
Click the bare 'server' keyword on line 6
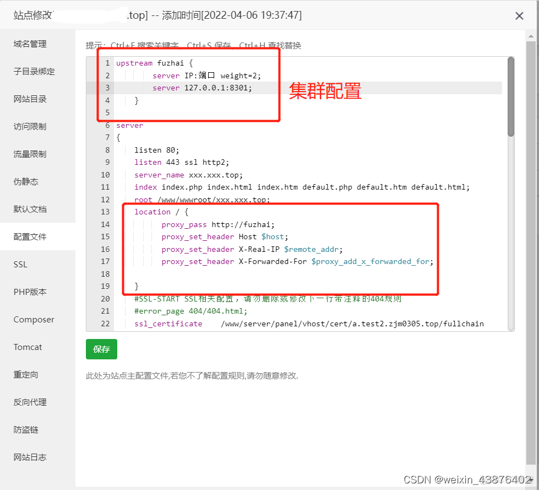(129, 125)
